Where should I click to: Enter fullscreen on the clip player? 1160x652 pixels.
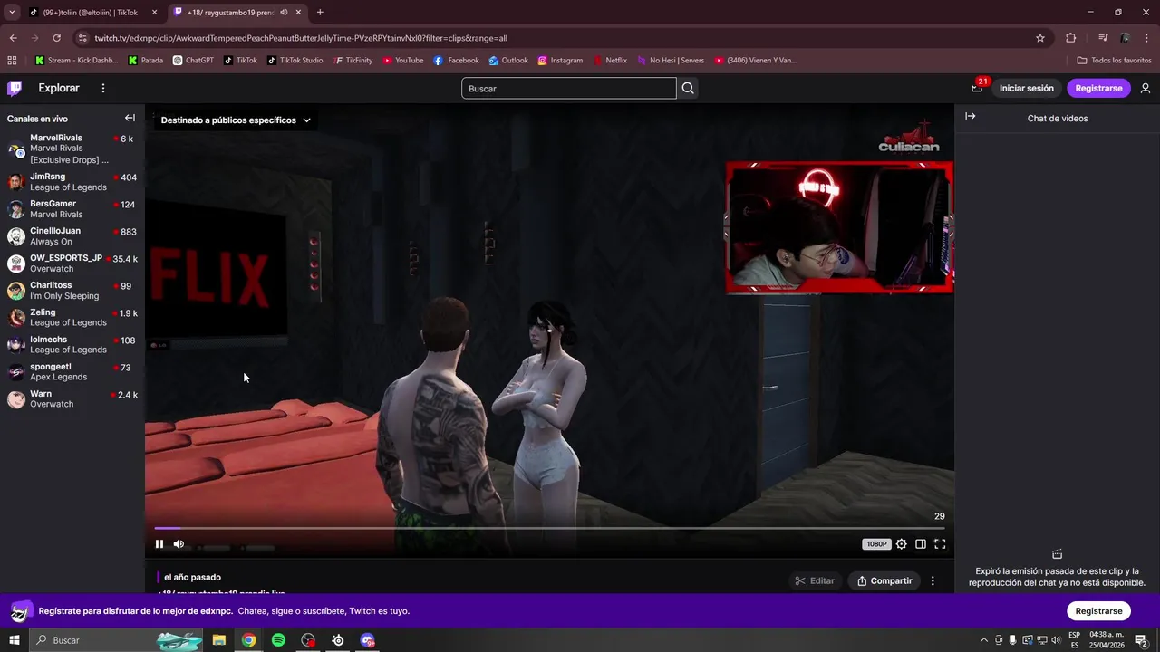coord(940,544)
